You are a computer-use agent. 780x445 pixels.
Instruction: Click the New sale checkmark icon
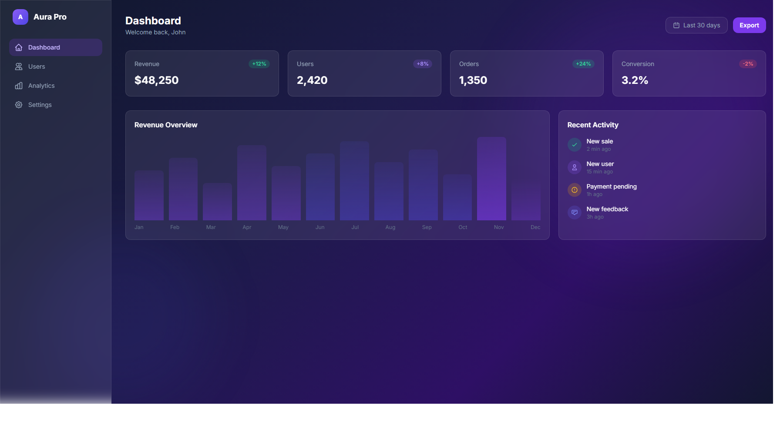tap(575, 145)
